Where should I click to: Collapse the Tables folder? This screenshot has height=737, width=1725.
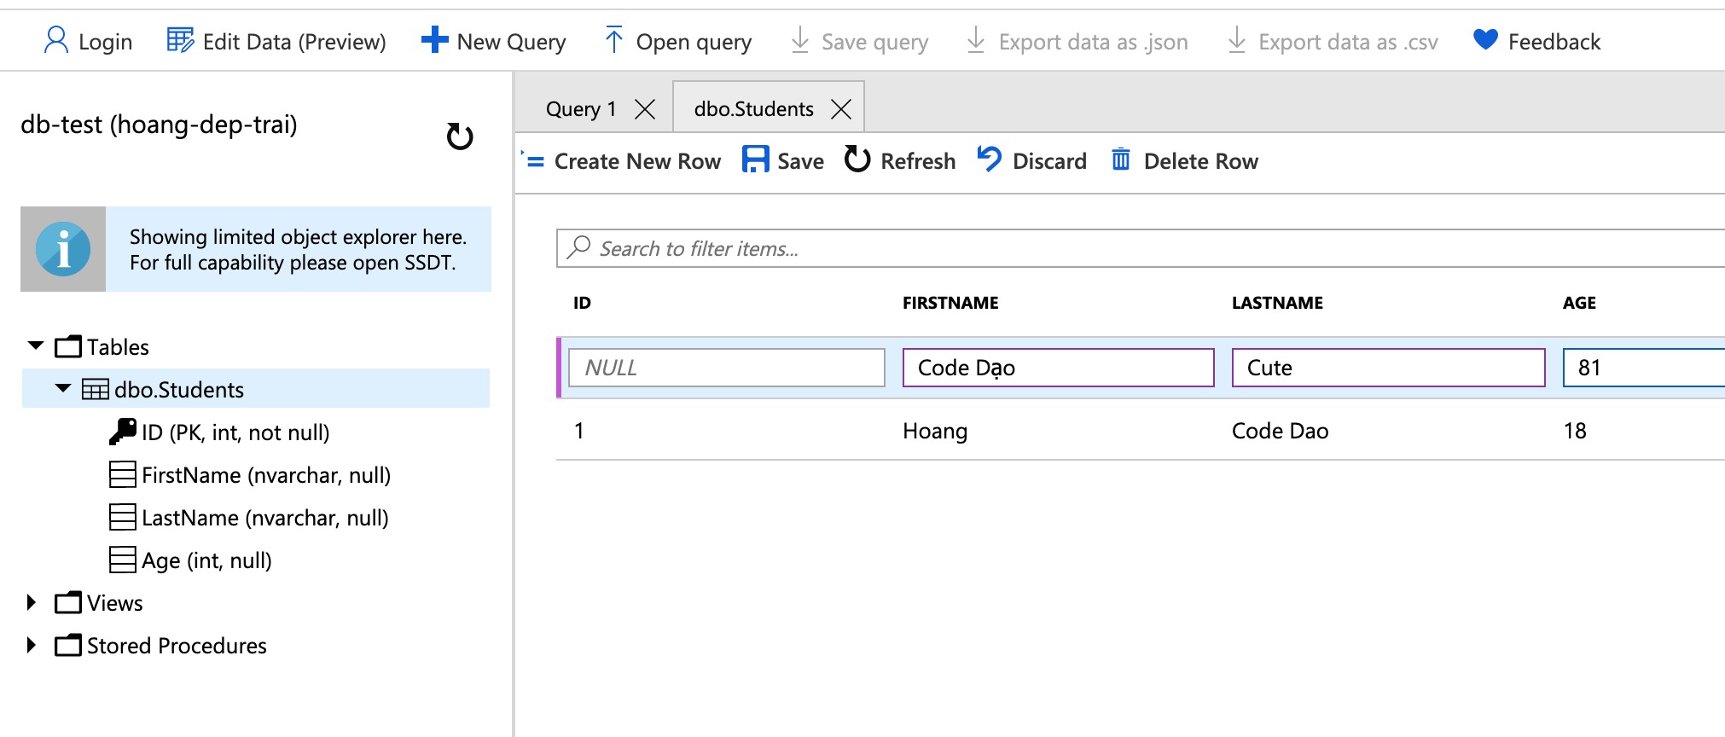(x=36, y=346)
